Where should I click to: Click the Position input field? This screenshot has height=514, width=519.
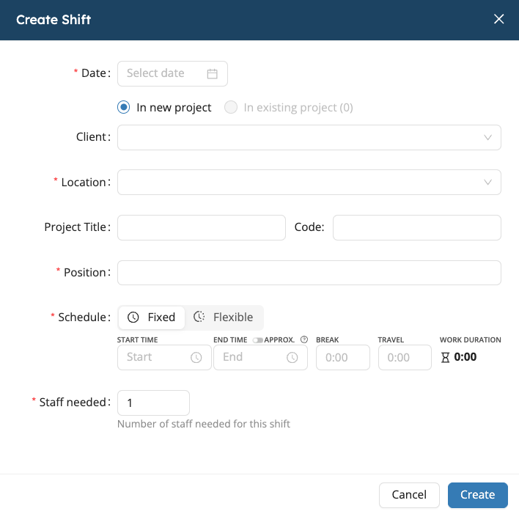309,273
